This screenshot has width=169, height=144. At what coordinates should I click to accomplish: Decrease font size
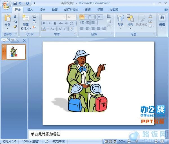pyautogui.click(x=65, y=29)
